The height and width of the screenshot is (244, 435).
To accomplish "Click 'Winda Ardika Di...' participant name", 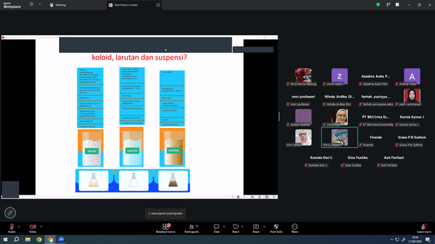I will (x=340, y=96).
